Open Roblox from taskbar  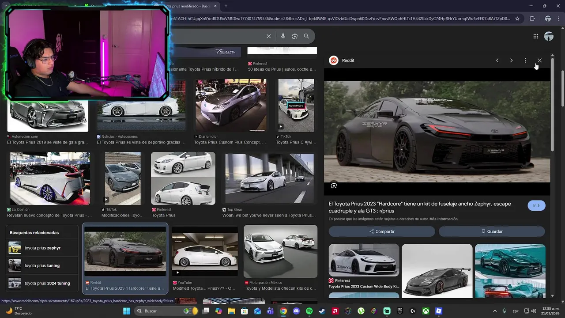[x=439, y=311]
